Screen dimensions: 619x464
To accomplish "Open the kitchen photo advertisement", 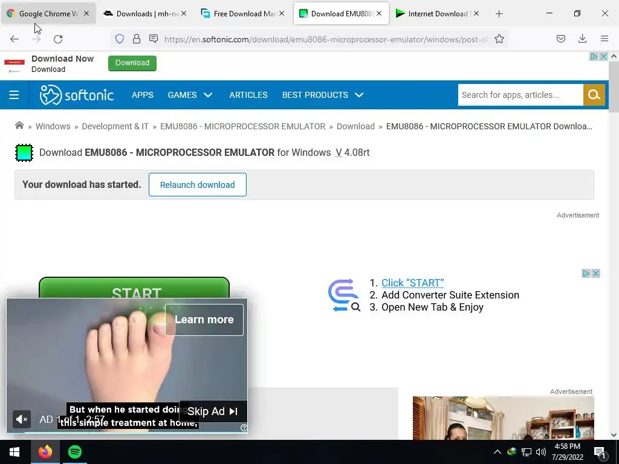I will click(x=504, y=418).
